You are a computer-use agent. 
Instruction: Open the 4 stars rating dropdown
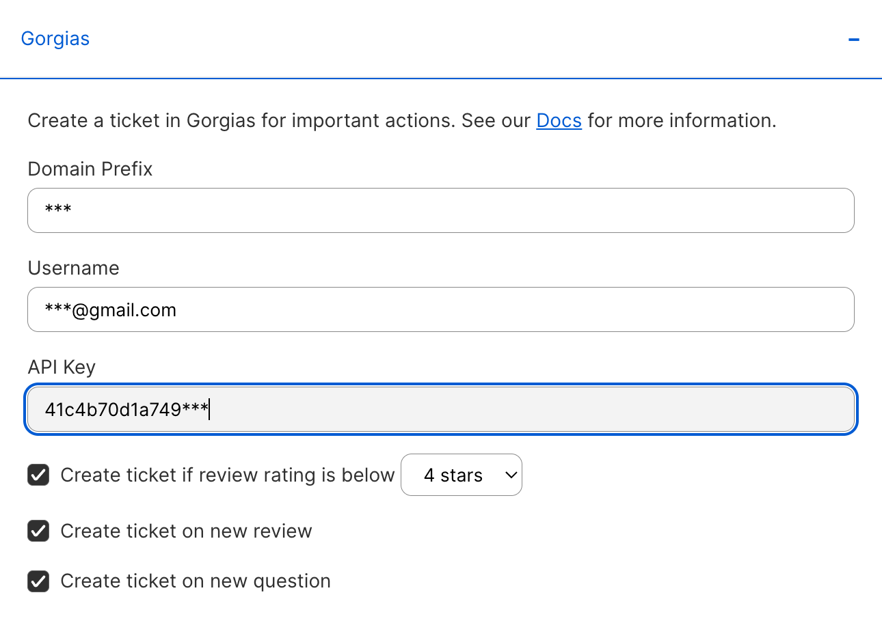click(462, 475)
